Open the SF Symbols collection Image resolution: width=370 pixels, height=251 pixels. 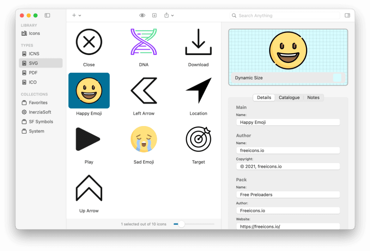(x=41, y=121)
